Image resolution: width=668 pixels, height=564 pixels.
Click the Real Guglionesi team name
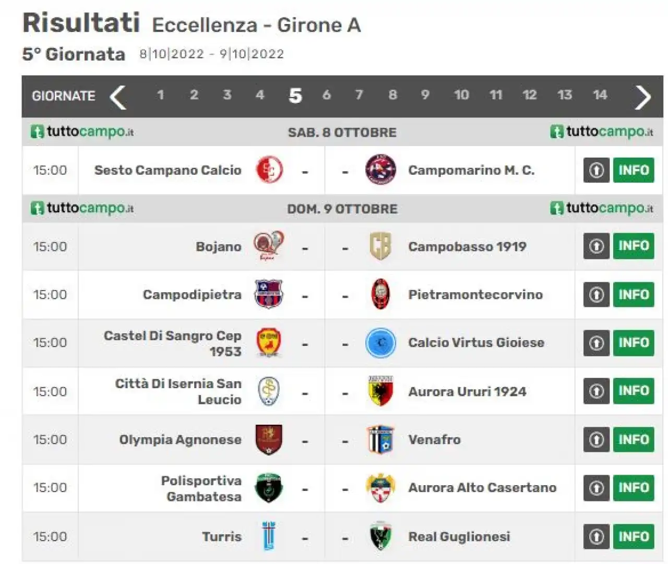[x=459, y=536]
